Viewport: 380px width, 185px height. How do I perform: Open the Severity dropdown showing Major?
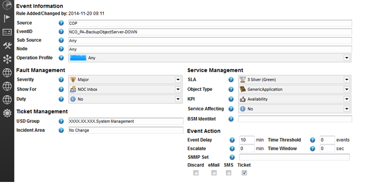pos(125,80)
